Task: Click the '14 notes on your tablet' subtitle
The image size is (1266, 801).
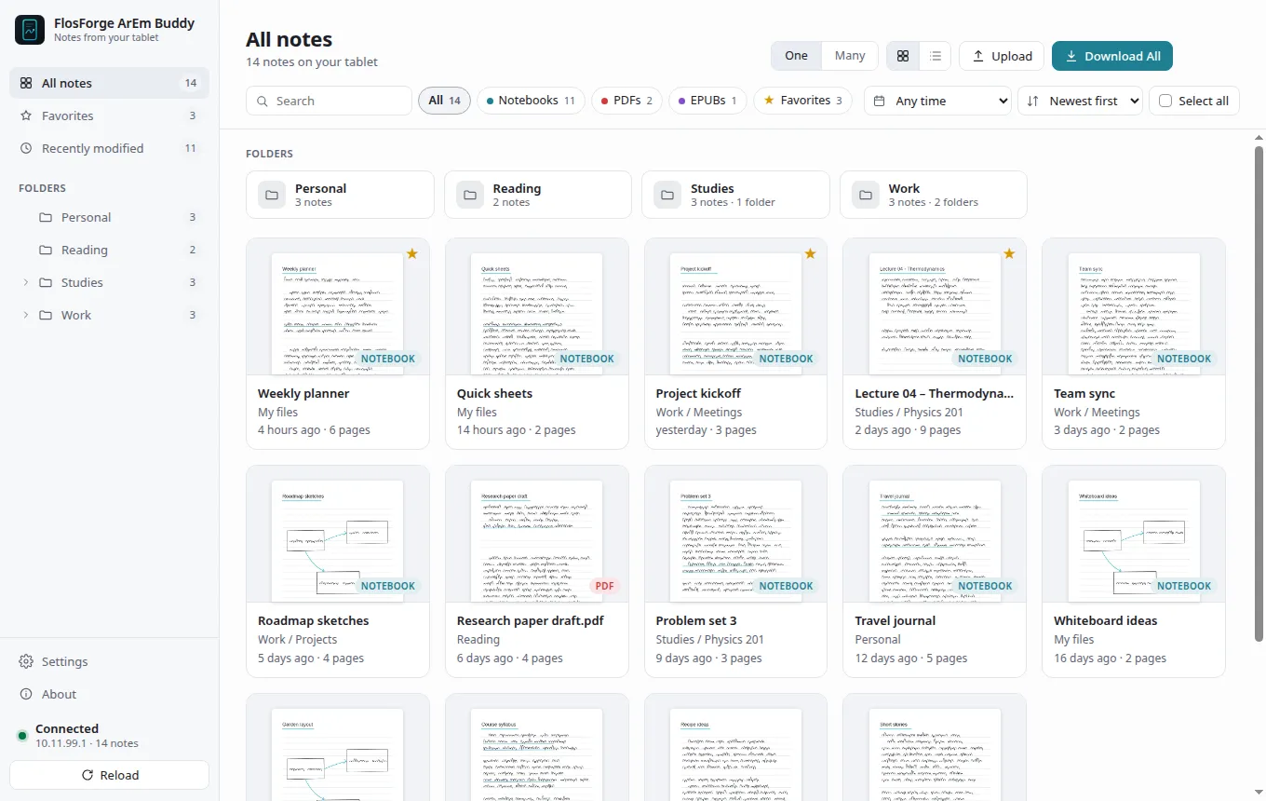Action: coord(312,61)
